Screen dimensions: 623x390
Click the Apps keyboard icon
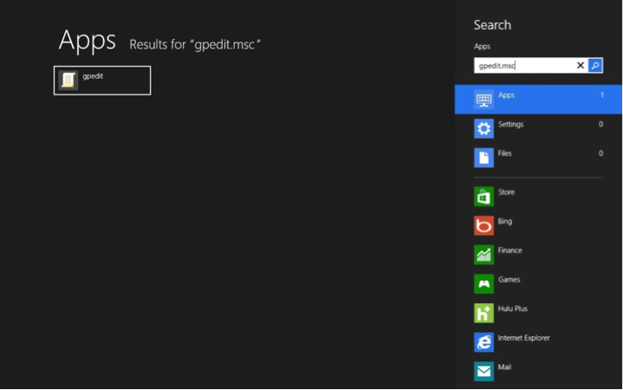point(484,100)
